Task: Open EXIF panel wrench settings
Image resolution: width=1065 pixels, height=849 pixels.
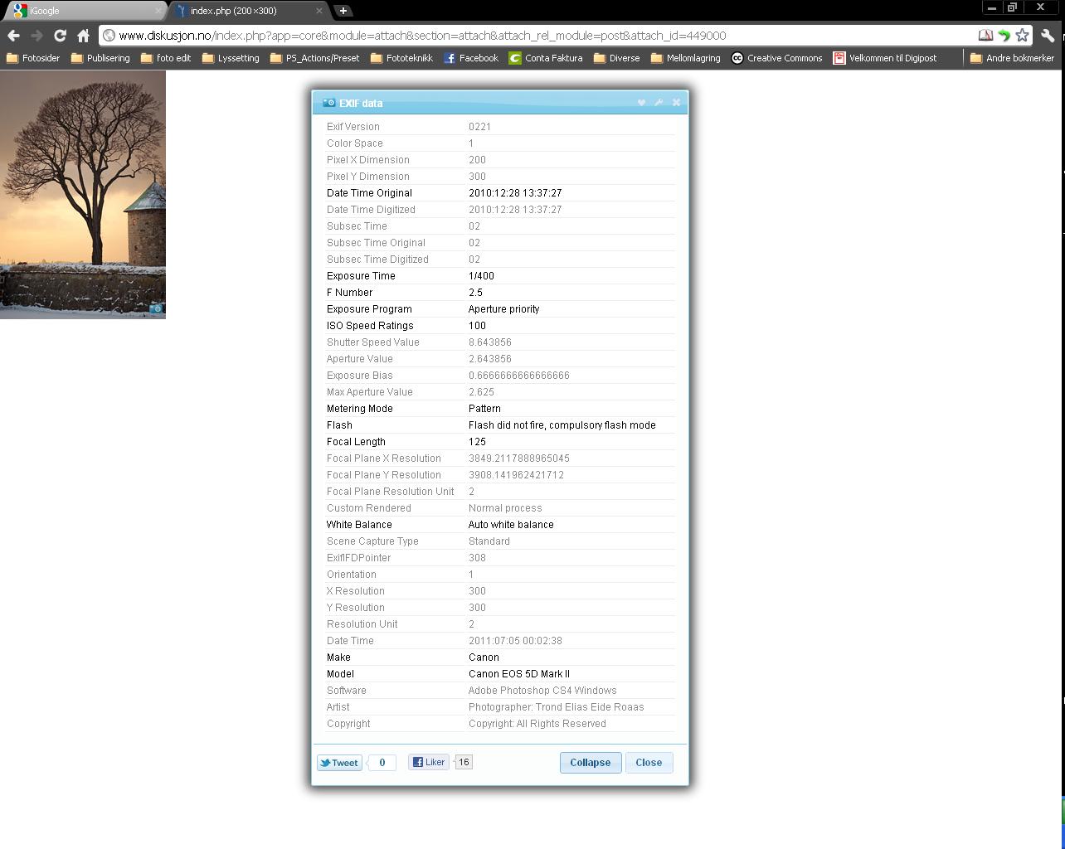Action: point(659,103)
